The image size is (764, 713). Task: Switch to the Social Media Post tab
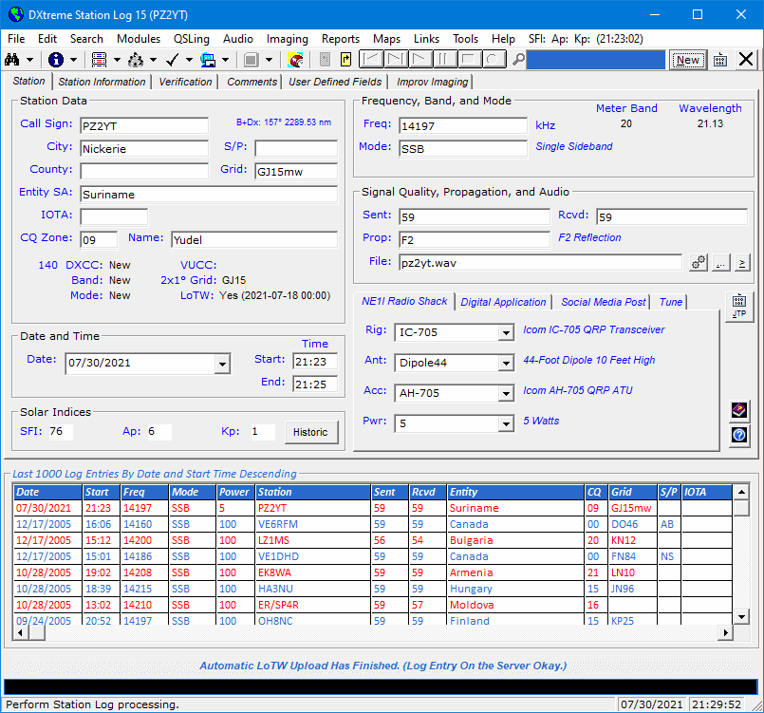tap(604, 302)
